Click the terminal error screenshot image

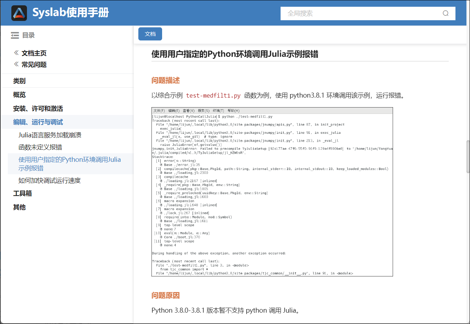tap(272, 192)
